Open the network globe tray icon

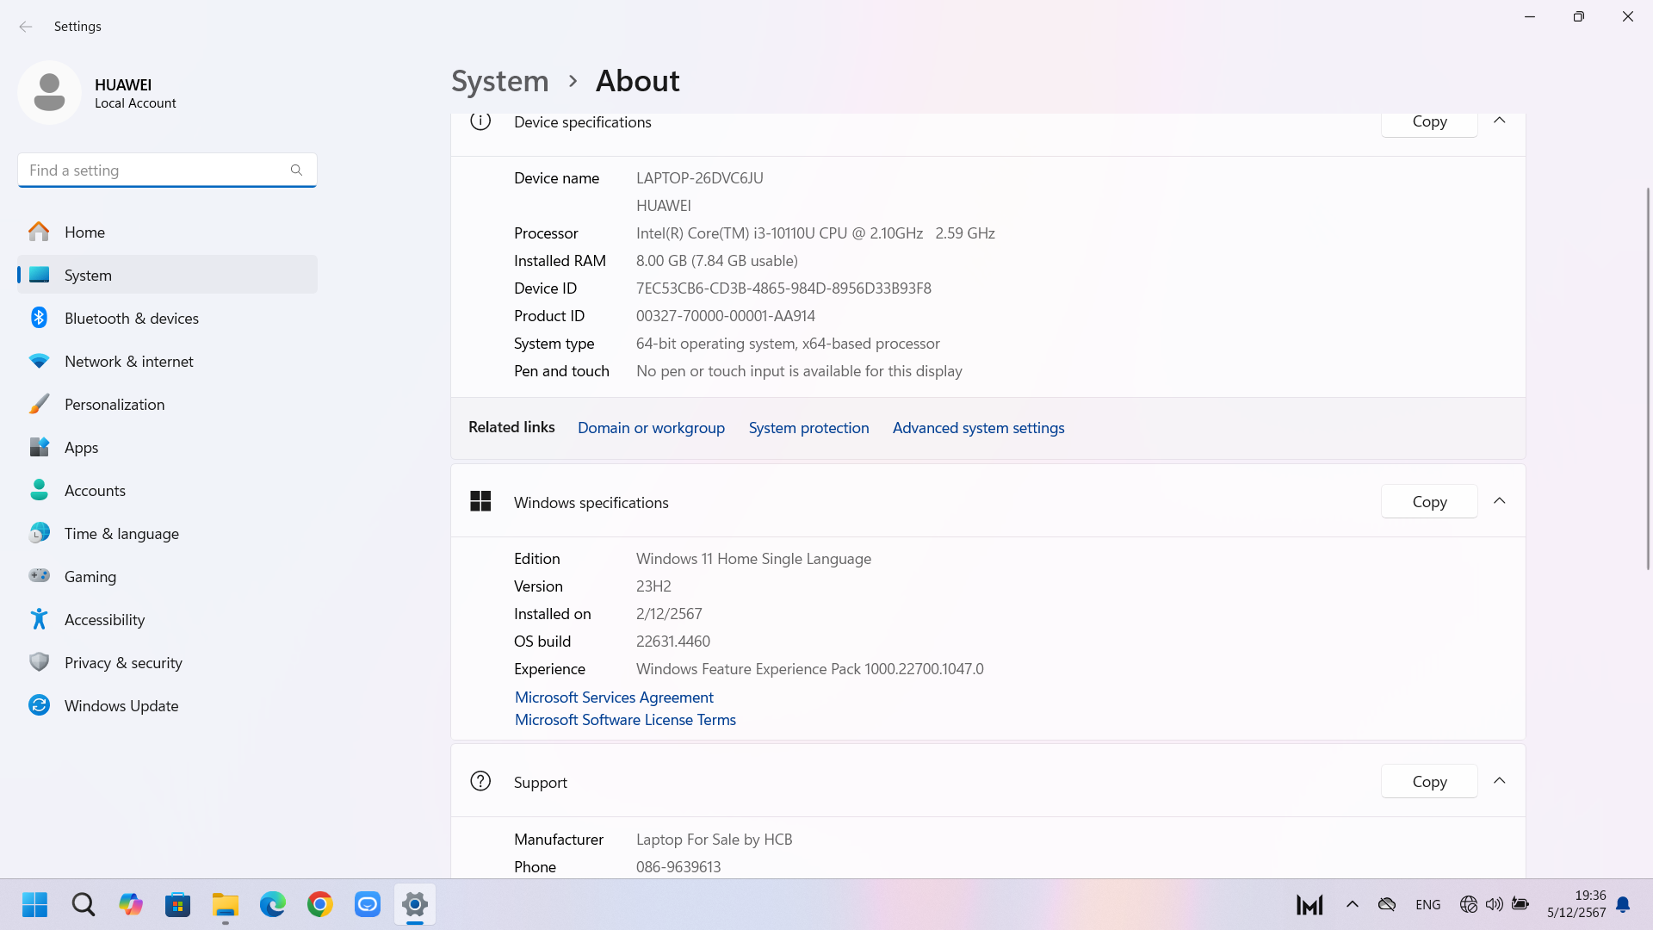coord(1469,904)
